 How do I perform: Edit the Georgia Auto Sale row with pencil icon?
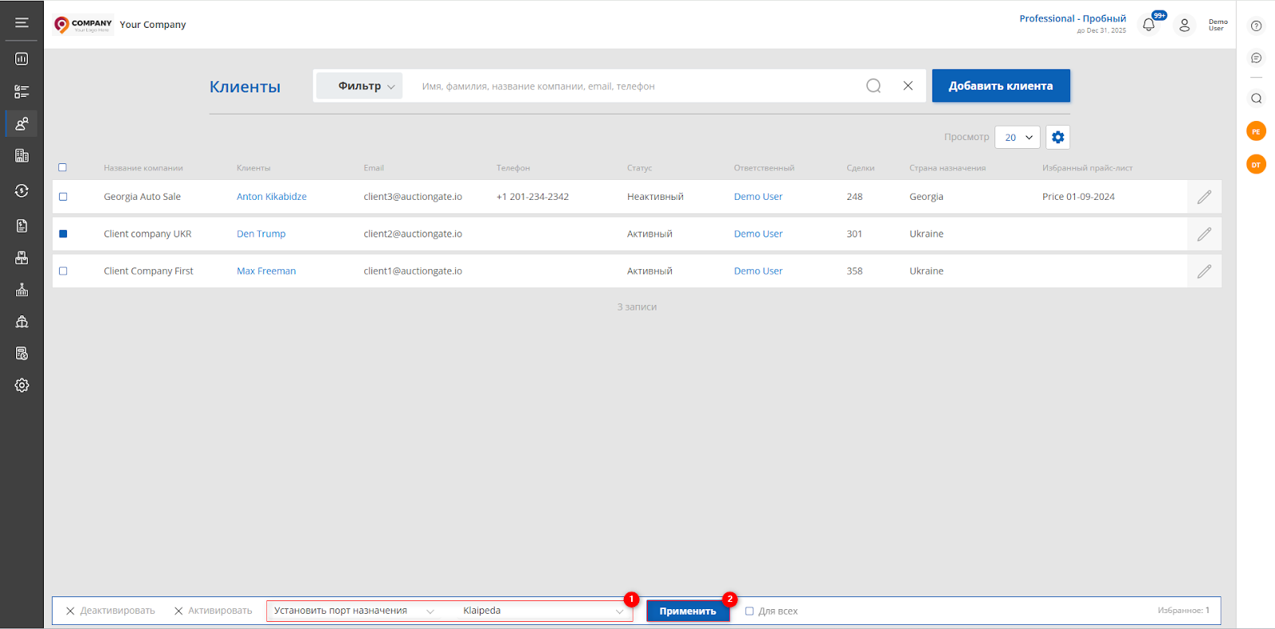pyautogui.click(x=1204, y=197)
